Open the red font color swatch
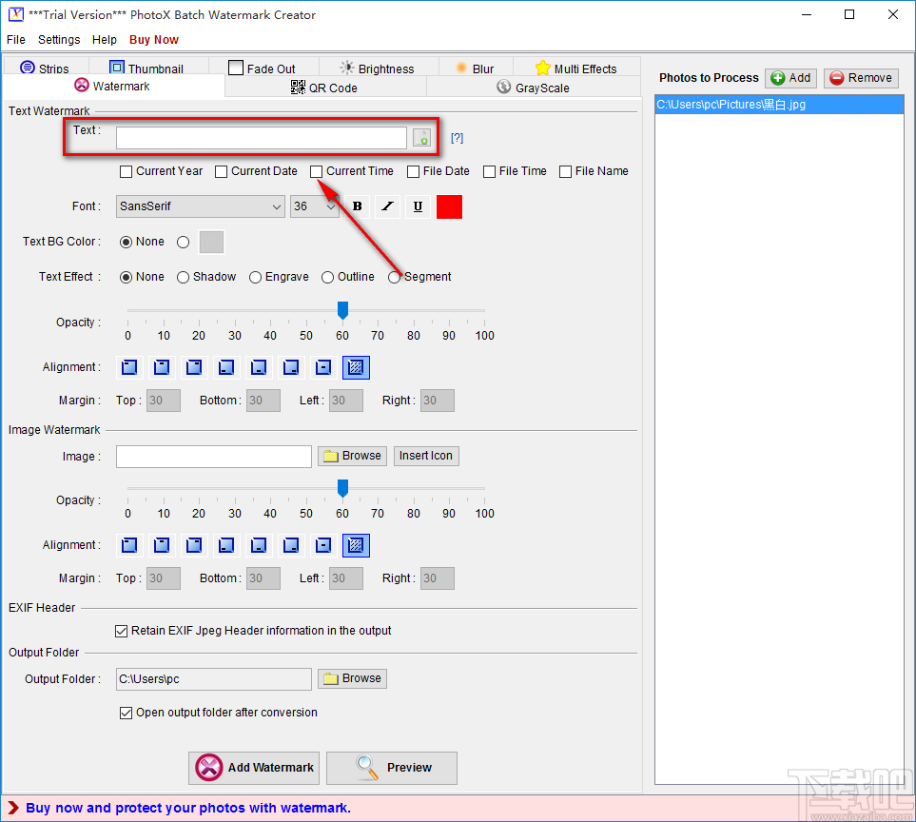The width and height of the screenshot is (916, 822). [x=449, y=206]
